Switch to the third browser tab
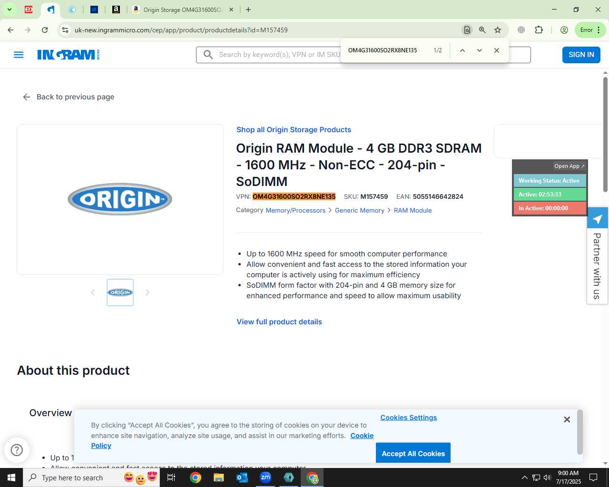Image resolution: width=609 pixels, height=487 pixels. (72, 10)
